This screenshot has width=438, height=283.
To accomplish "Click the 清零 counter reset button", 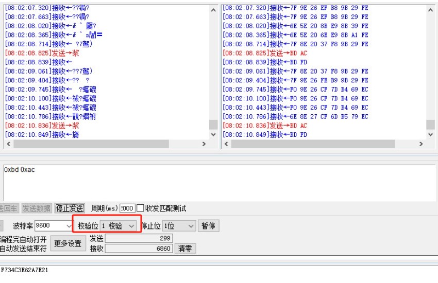I will pos(185,248).
